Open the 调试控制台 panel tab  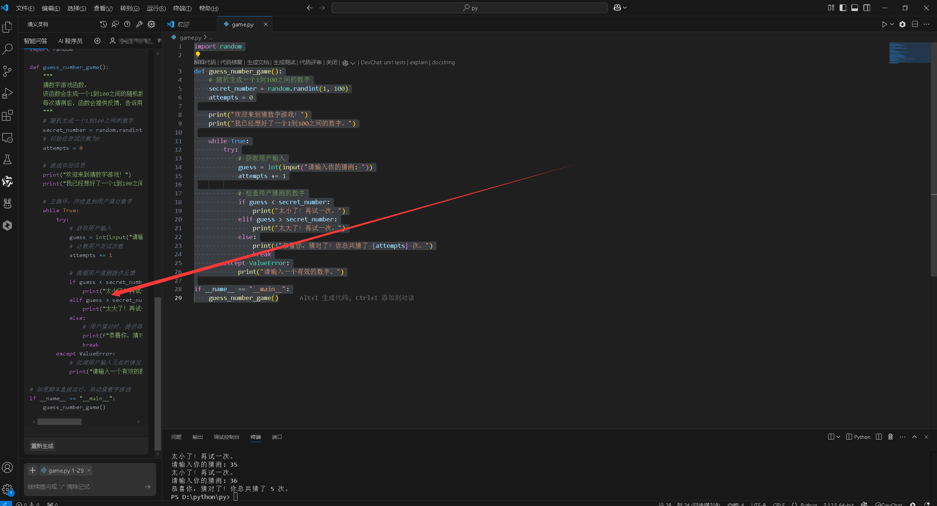(x=226, y=437)
